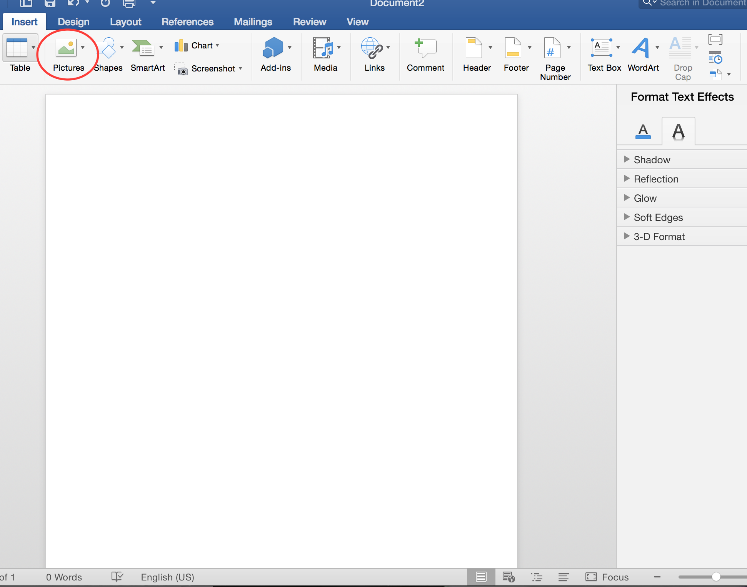
Task: Click the Header page icon
Action: [x=474, y=48]
